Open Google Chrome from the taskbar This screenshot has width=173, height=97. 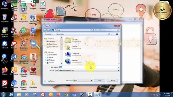tap(66, 95)
